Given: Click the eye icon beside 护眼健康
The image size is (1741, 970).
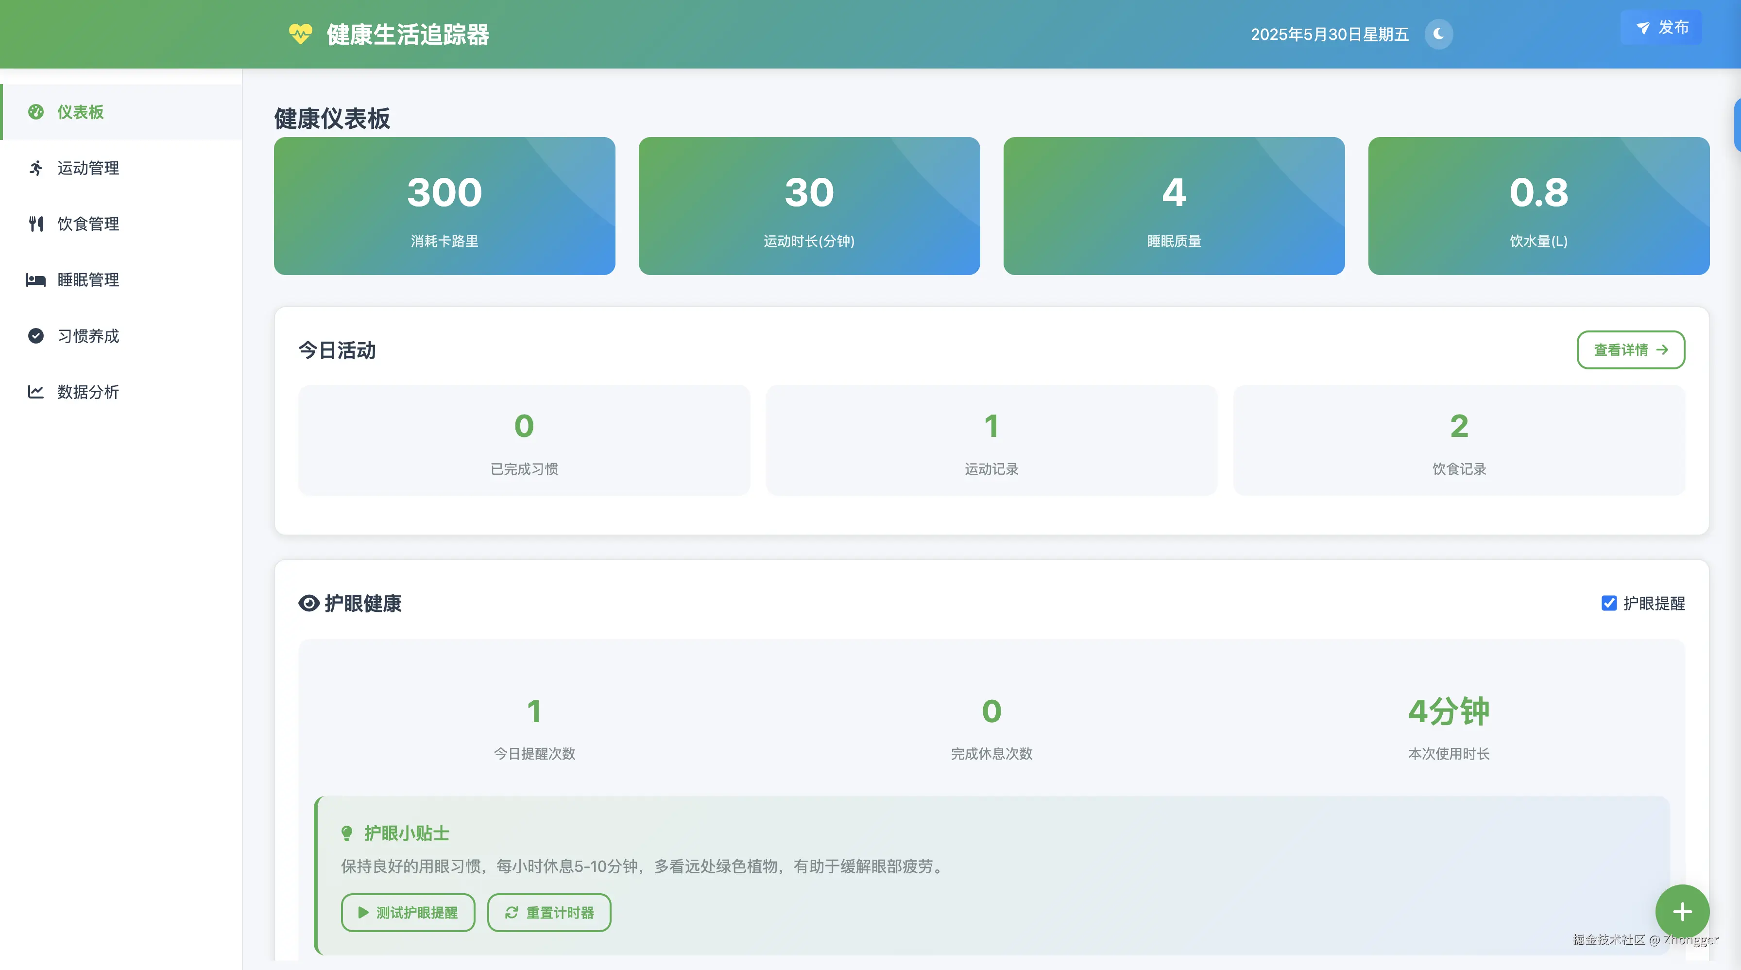Looking at the screenshot, I should (309, 603).
